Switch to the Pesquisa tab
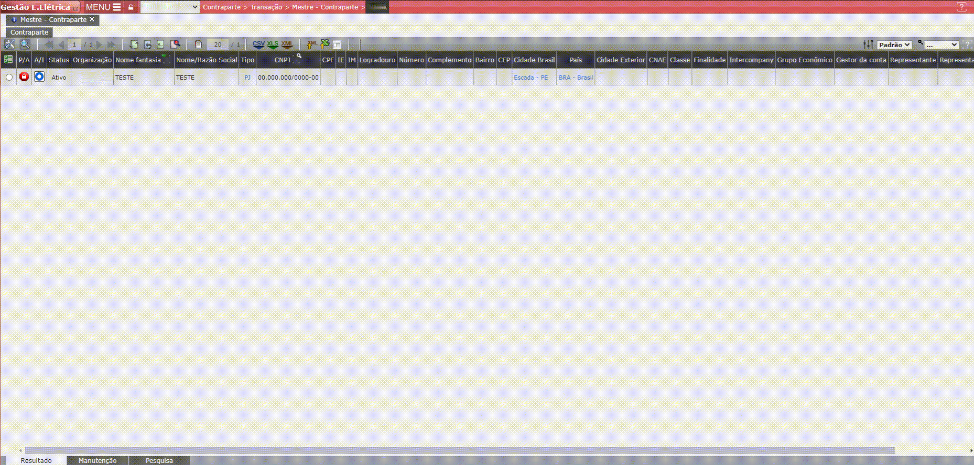This screenshot has width=974, height=465. [159, 461]
